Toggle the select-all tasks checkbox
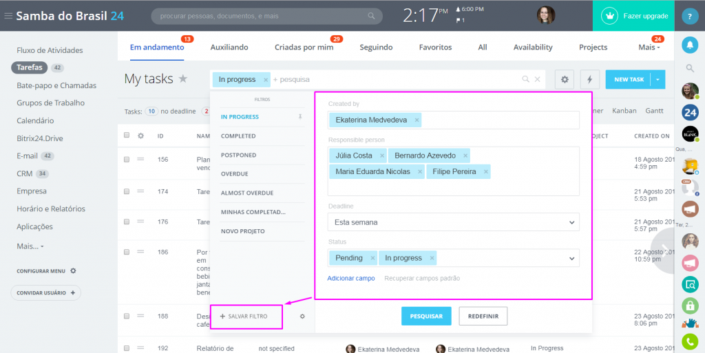The height and width of the screenshot is (353, 705). tap(127, 135)
